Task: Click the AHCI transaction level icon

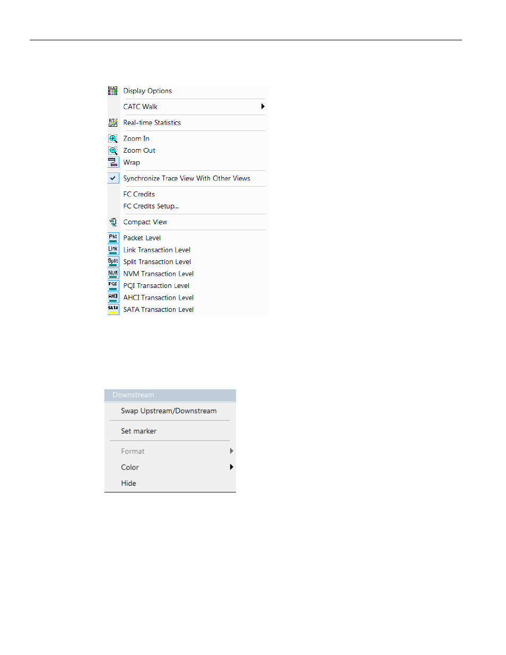Action: pyautogui.click(x=113, y=298)
